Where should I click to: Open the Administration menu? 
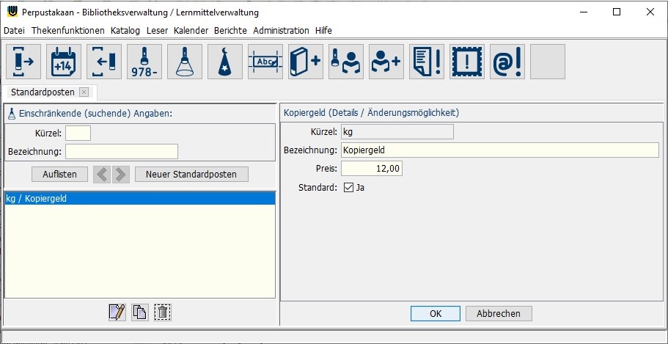[281, 31]
